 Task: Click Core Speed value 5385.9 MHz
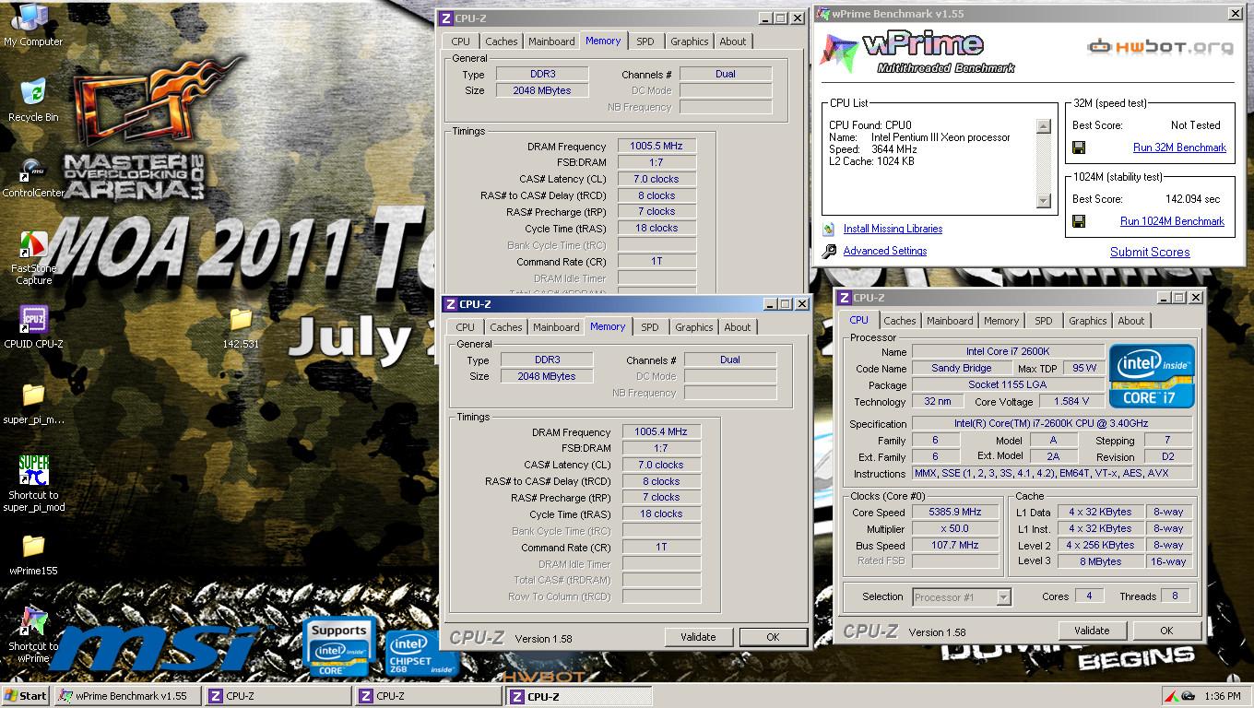tap(955, 513)
